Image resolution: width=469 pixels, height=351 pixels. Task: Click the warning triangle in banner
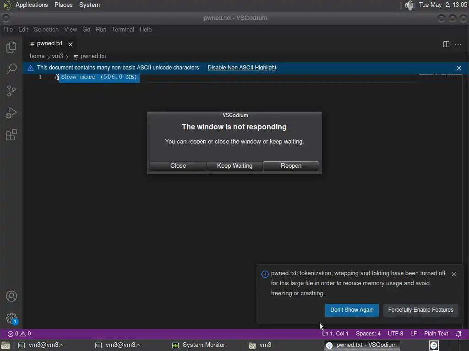pyautogui.click(x=31, y=68)
